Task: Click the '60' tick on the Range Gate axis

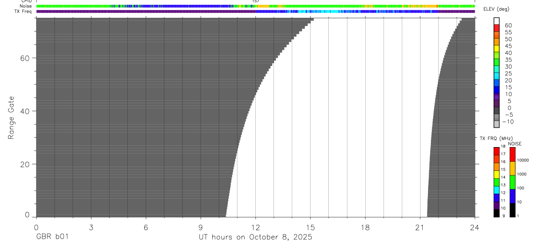Action: 25,58
